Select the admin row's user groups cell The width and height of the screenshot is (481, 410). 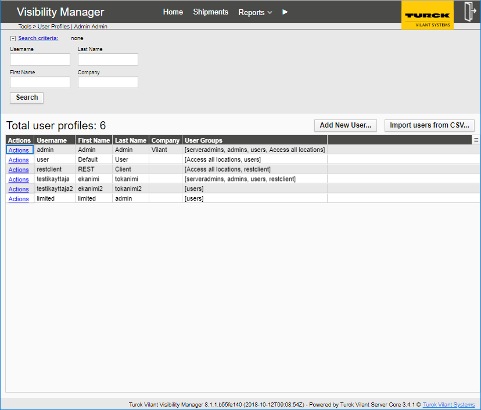[x=254, y=150]
